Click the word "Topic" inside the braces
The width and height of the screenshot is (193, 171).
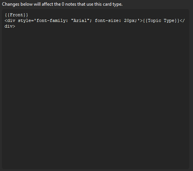pos(154,20)
